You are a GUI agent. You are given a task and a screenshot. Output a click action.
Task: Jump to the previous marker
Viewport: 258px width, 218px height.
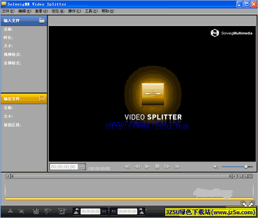pyautogui.click(x=127, y=167)
